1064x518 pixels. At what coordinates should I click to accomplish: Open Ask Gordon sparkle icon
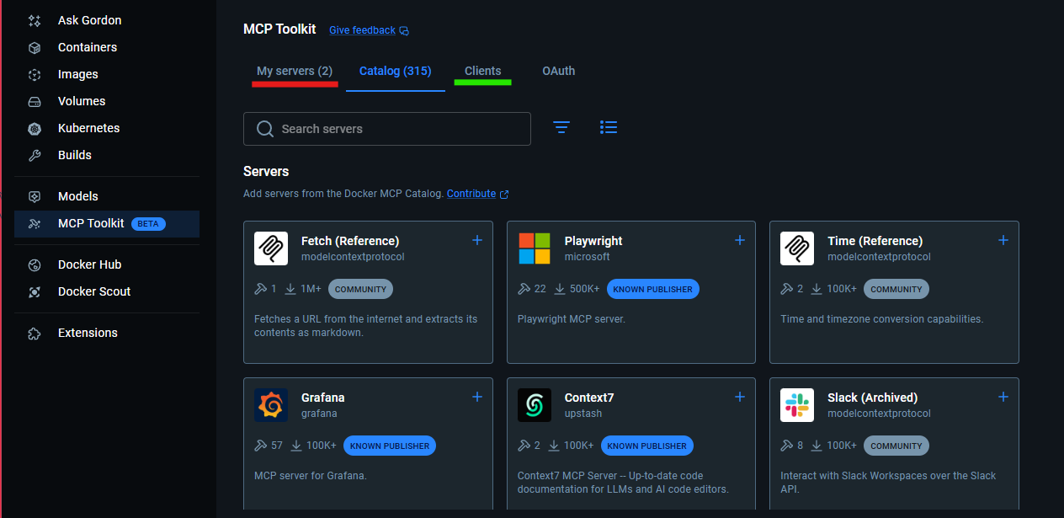(x=35, y=20)
